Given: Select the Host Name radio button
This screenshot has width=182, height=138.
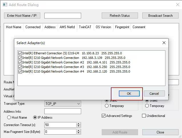Looking at the screenshot, I should coord(9,118).
